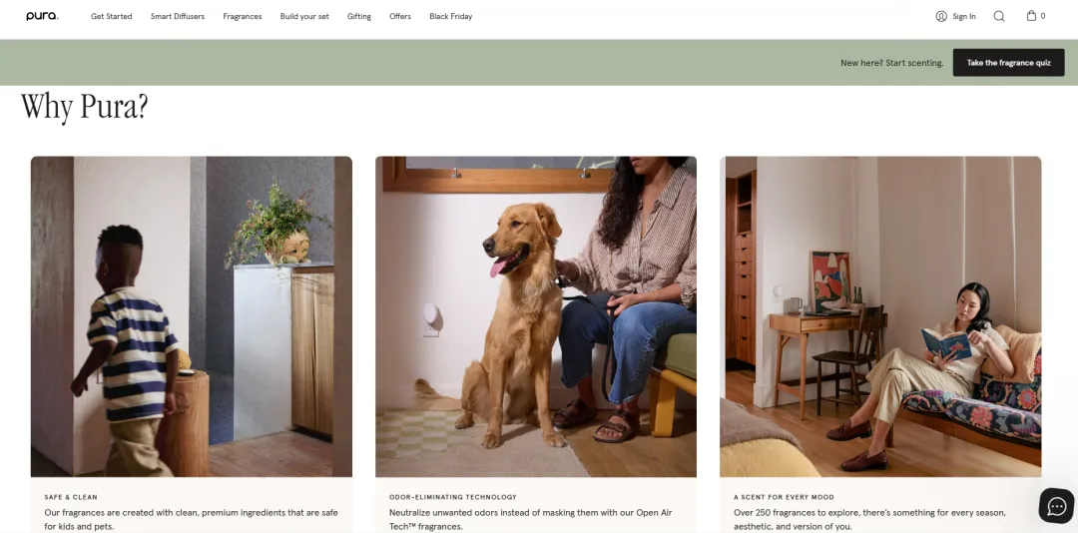The height and width of the screenshot is (533, 1078).
Task: Select the boy in striped shirt image
Action: [191, 316]
